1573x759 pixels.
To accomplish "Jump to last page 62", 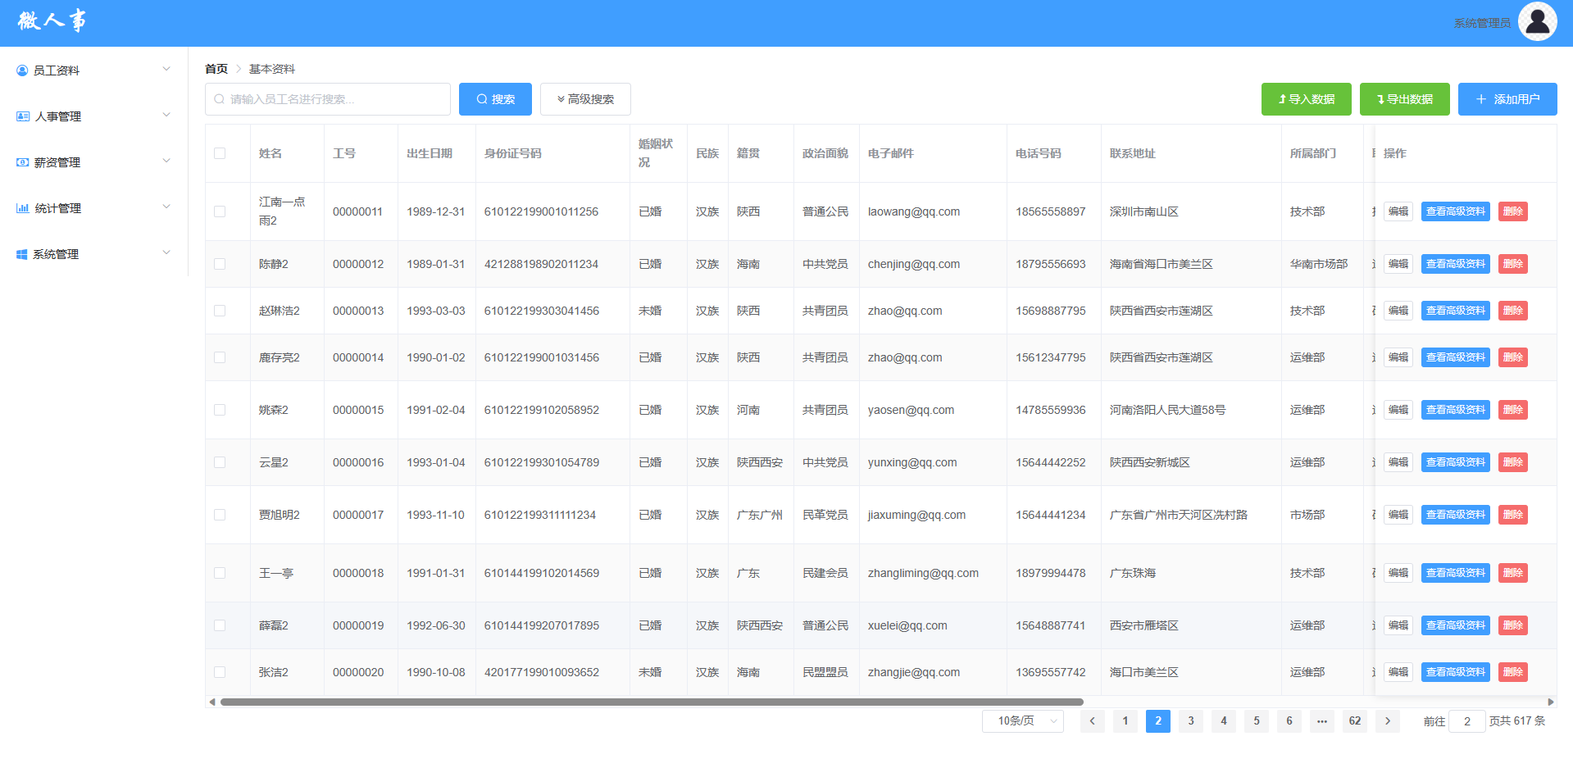I will click(x=1354, y=721).
